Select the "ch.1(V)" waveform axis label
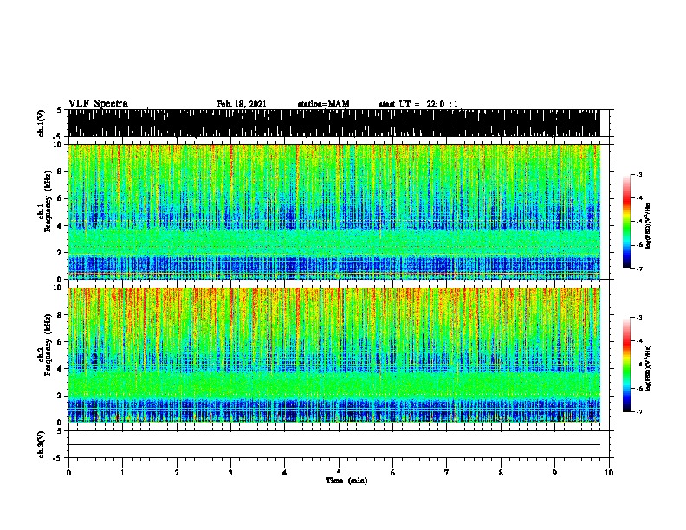Screen dimensions: 686x530 pos(42,123)
